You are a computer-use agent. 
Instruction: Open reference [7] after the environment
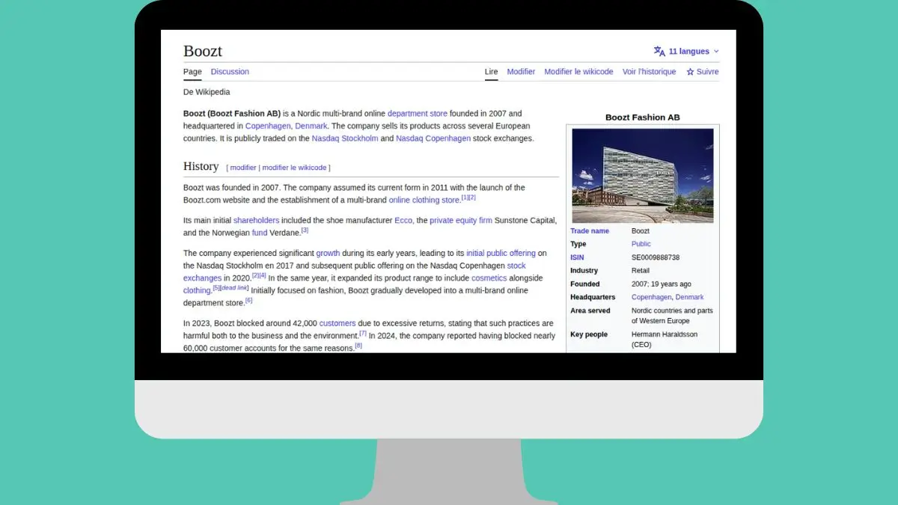(x=362, y=333)
